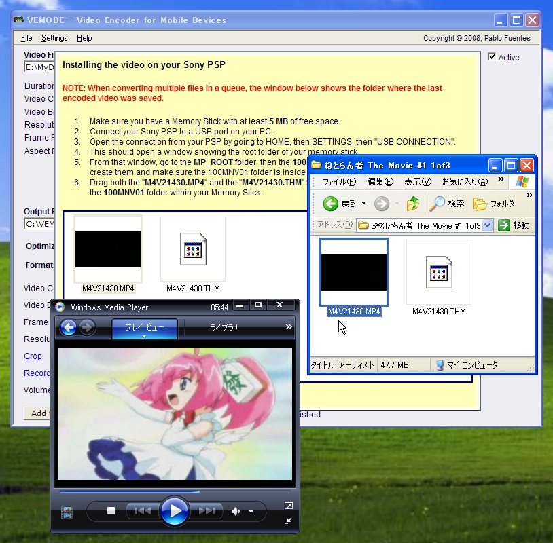The image size is (553, 543).
Task: Expand the Explorer address bar dropdown
Action: pos(487,225)
